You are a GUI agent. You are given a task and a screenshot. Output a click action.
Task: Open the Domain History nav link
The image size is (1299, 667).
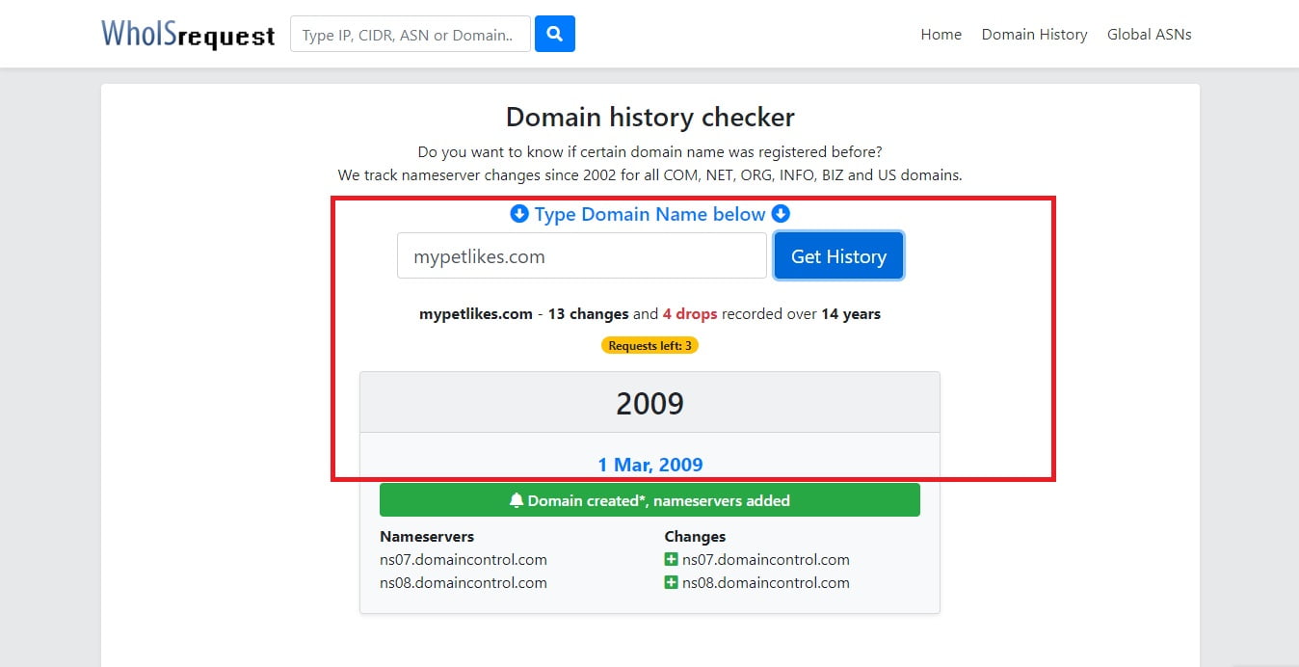tap(1034, 35)
